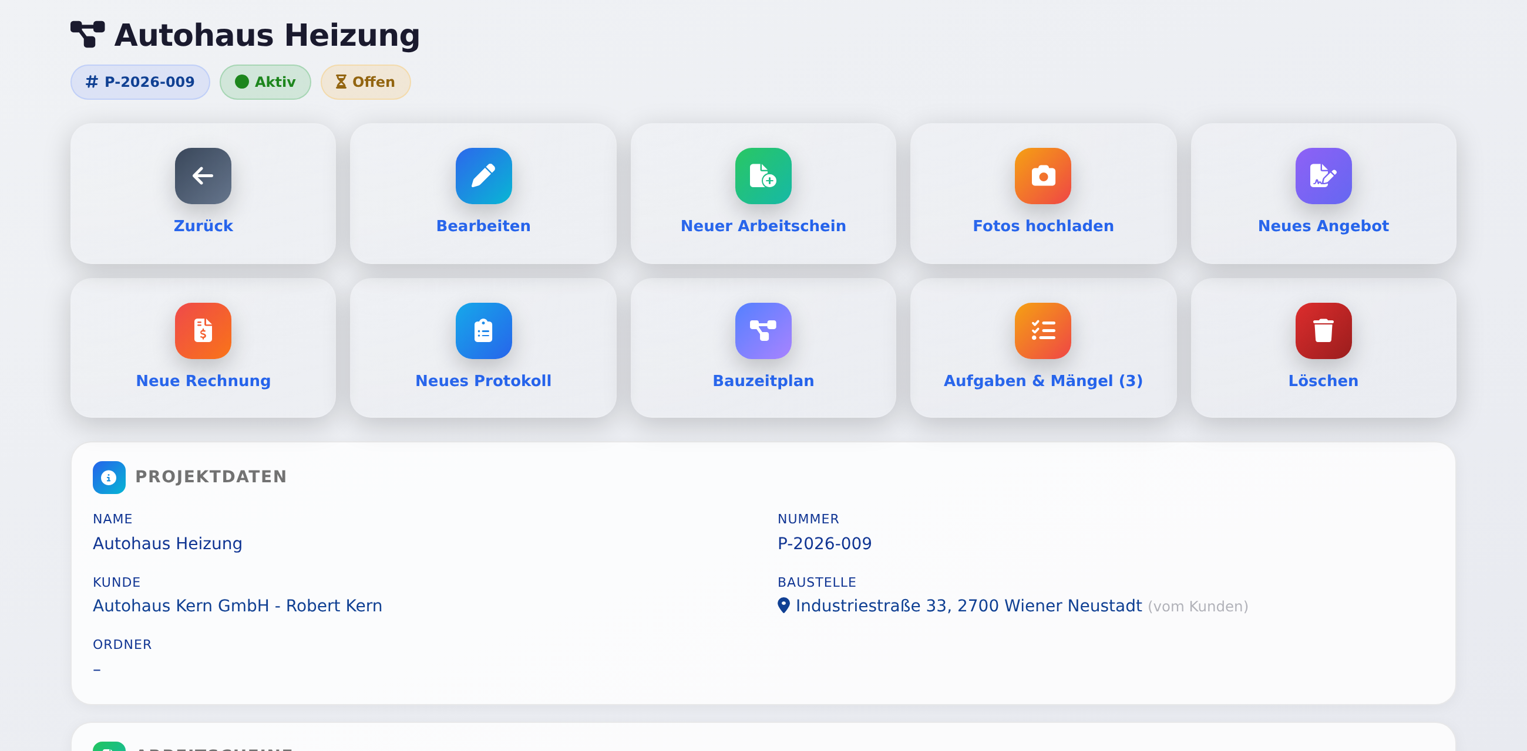Click the name value Autohaus Heizung
Screen dimensions: 1527x751
[x=168, y=543]
